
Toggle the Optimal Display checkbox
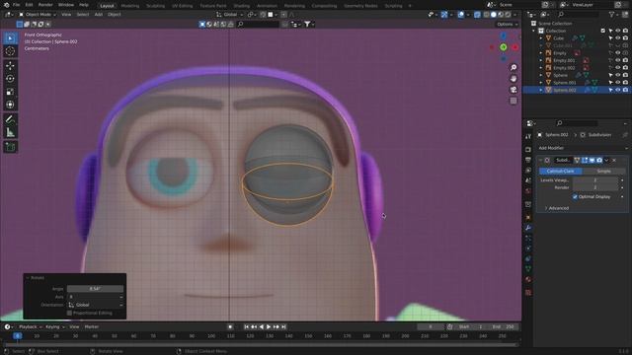pos(575,197)
